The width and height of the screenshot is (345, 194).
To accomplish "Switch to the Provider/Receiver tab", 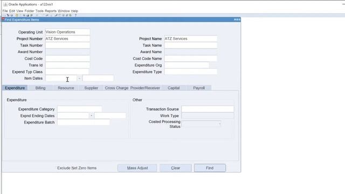I will coord(145,88).
